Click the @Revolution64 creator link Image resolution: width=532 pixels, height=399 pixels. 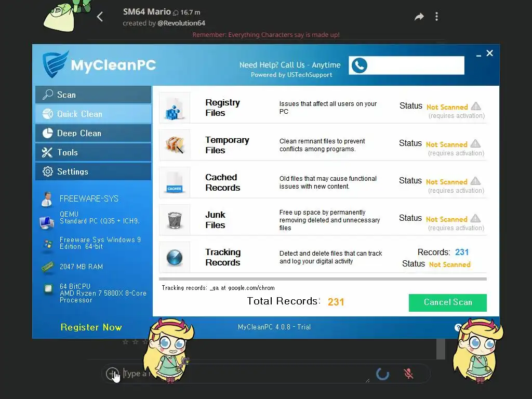coord(181,23)
